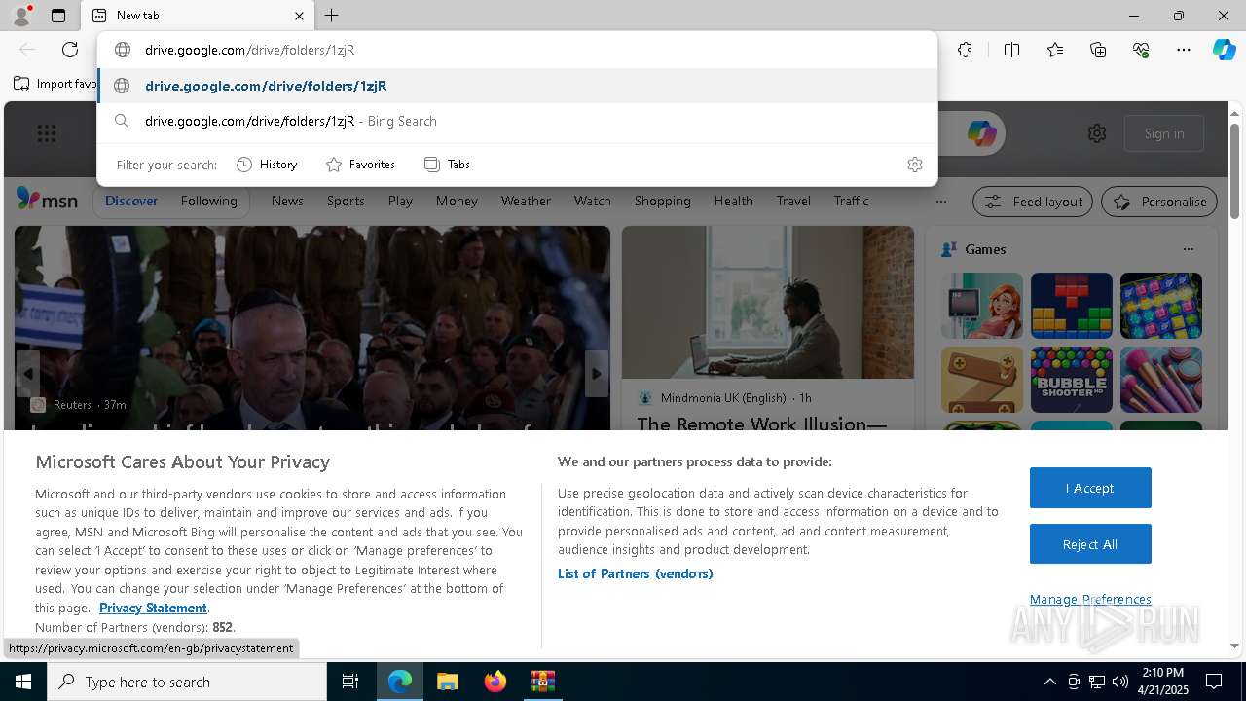1246x701 pixels.
Task: Open WinRAR from the taskbar
Action: (x=542, y=682)
